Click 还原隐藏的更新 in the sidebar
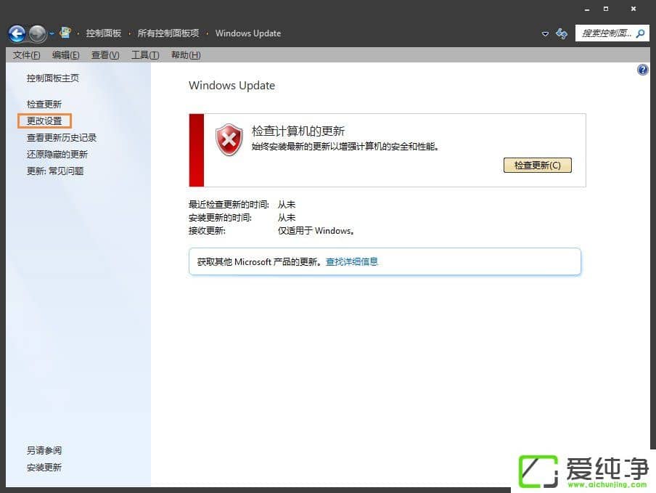Viewport: 656px width, 493px height. pos(57,154)
